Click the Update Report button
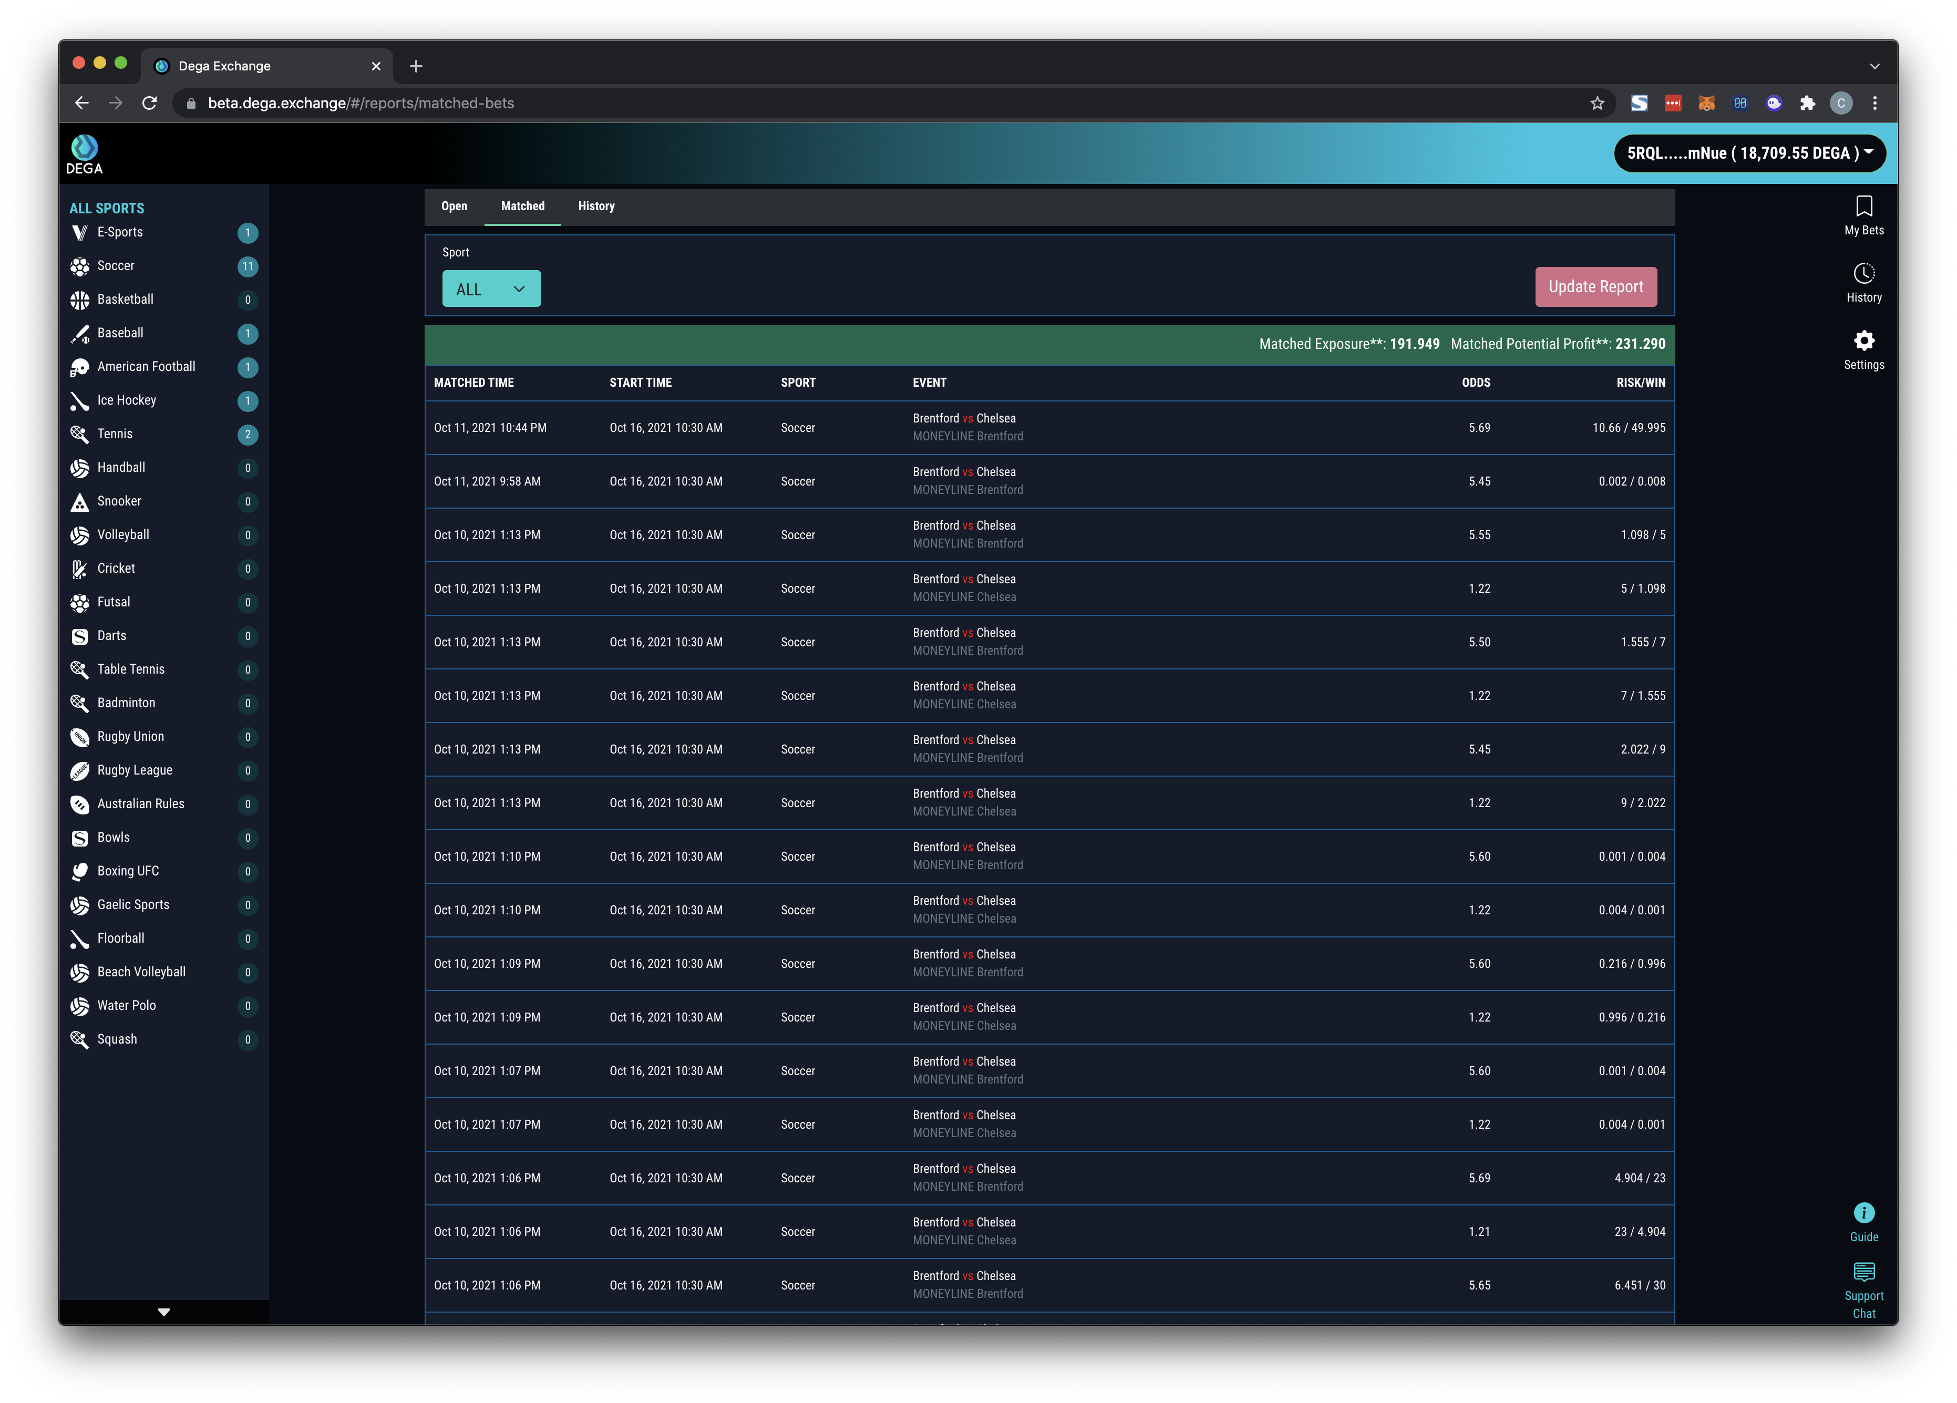 pyautogui.click(x=1594, y=287)
